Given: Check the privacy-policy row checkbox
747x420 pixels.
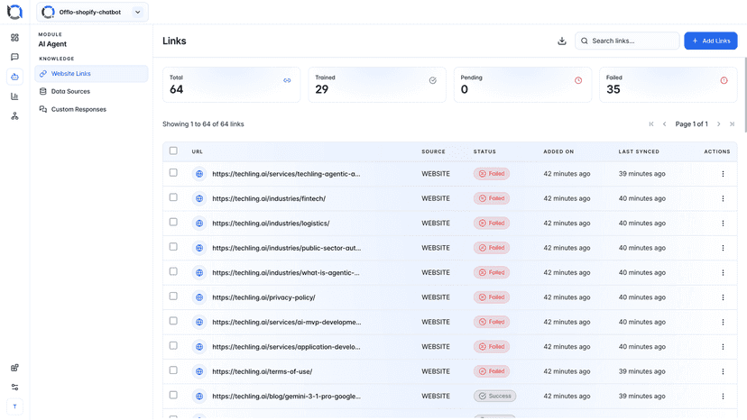Looking at the screenshot, I should coord(173,297).
